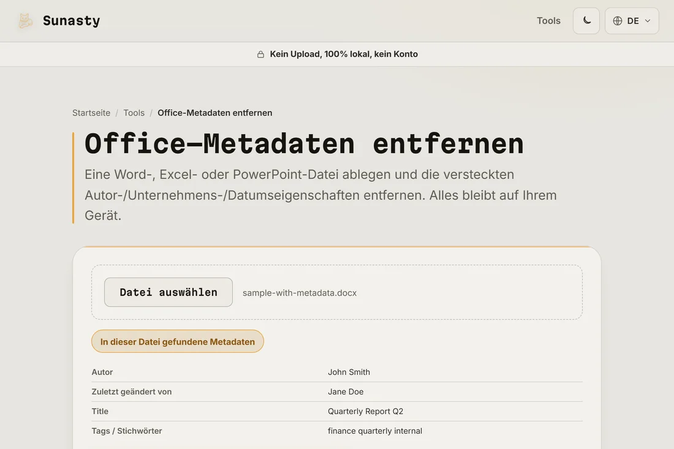Click the lock icon in the privacy banner
674x449 pixels.
point(260,54)
